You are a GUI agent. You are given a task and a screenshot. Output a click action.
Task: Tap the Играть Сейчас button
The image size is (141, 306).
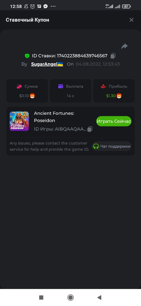(x=114, y=121)
